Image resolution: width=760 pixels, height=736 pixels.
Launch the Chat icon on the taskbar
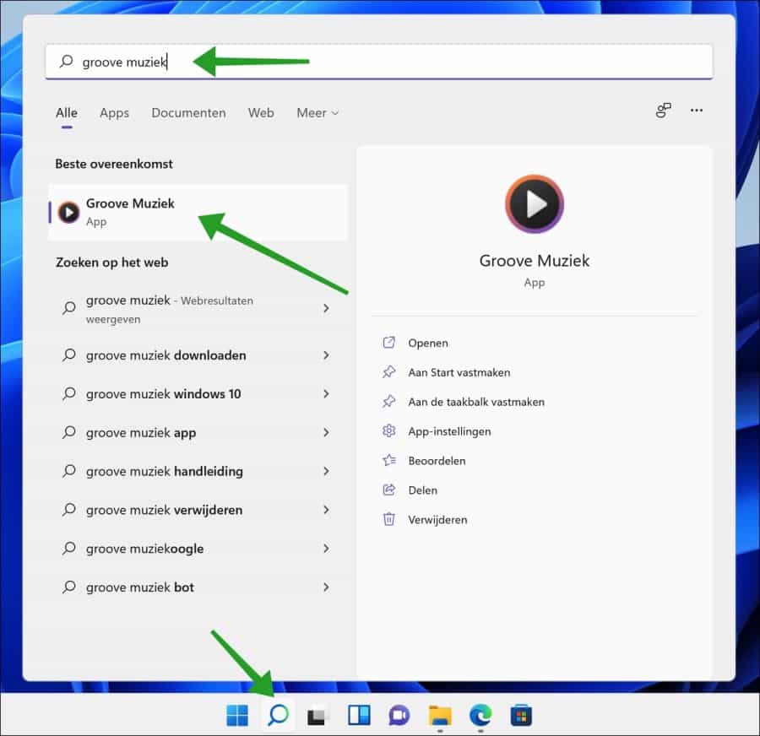tap(399, 716)
